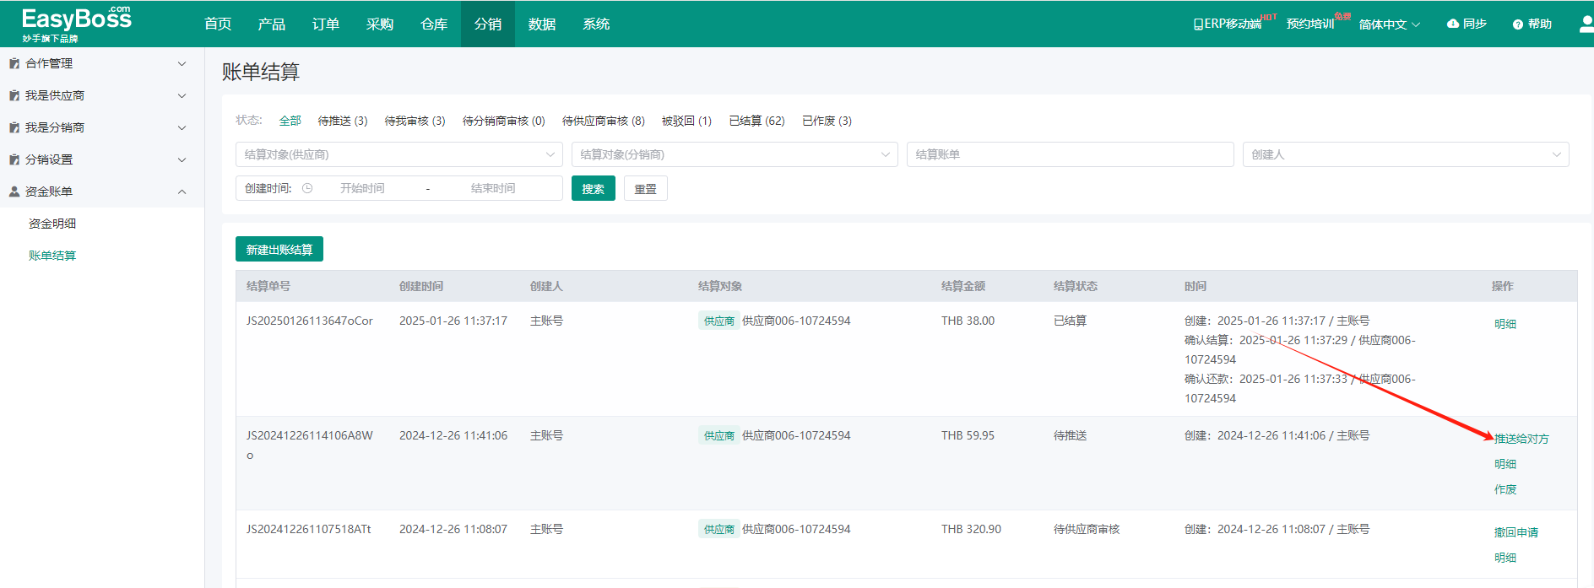1594x588 pixels.
Task: Click the 结算账单 input field
Action: pos(1070,154)
